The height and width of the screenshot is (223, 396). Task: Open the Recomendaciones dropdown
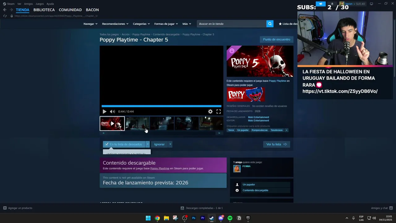(115, 24)
